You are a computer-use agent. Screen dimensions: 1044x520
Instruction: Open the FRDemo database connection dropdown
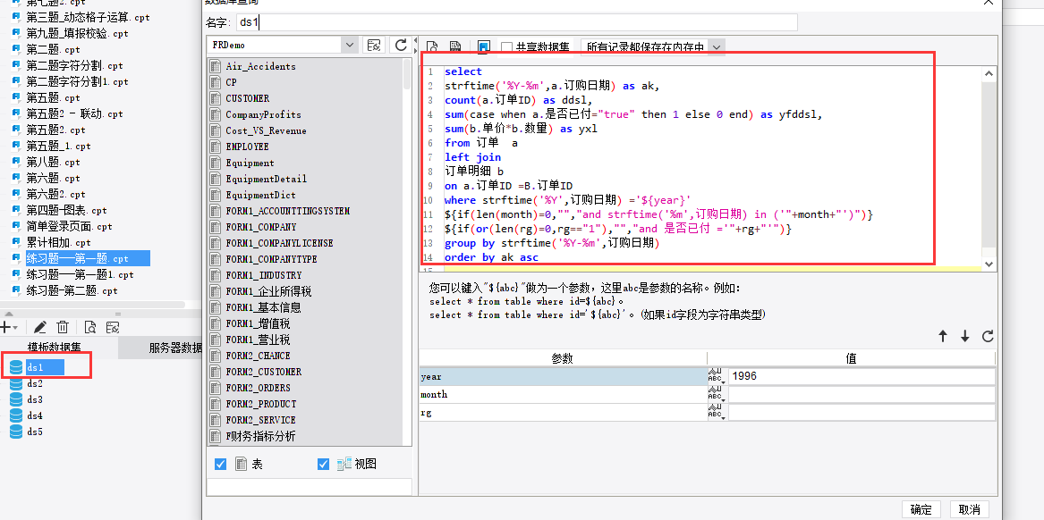(348, 45)
